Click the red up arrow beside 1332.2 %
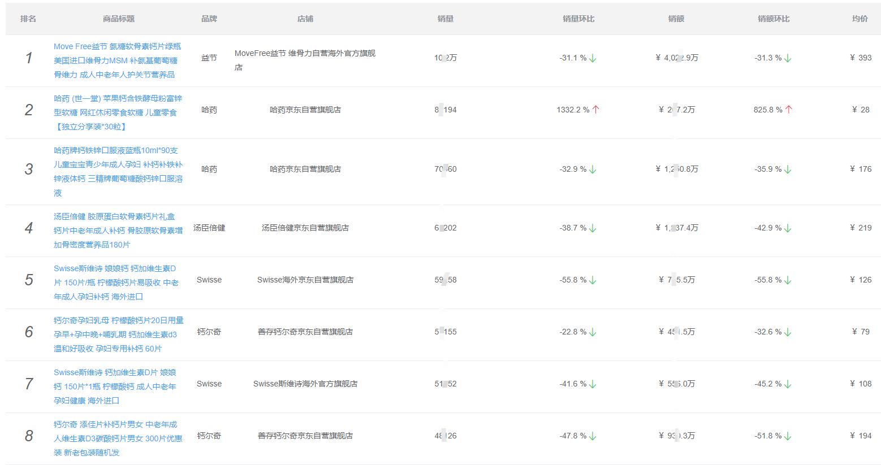881x465 pixels. click(x=595, y=110)
